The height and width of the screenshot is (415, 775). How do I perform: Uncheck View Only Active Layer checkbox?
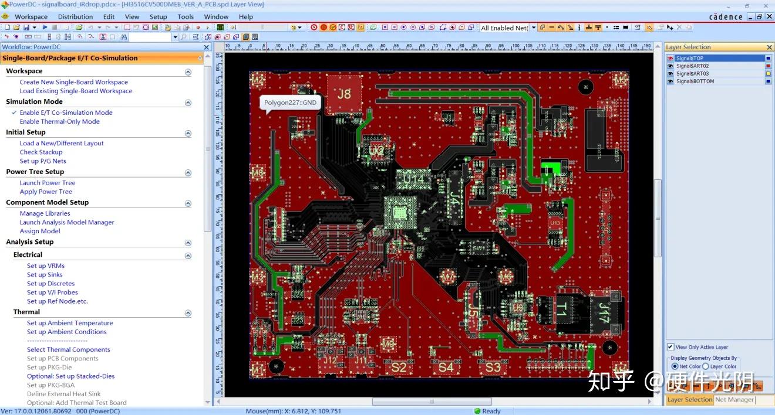tap(670, 347)
